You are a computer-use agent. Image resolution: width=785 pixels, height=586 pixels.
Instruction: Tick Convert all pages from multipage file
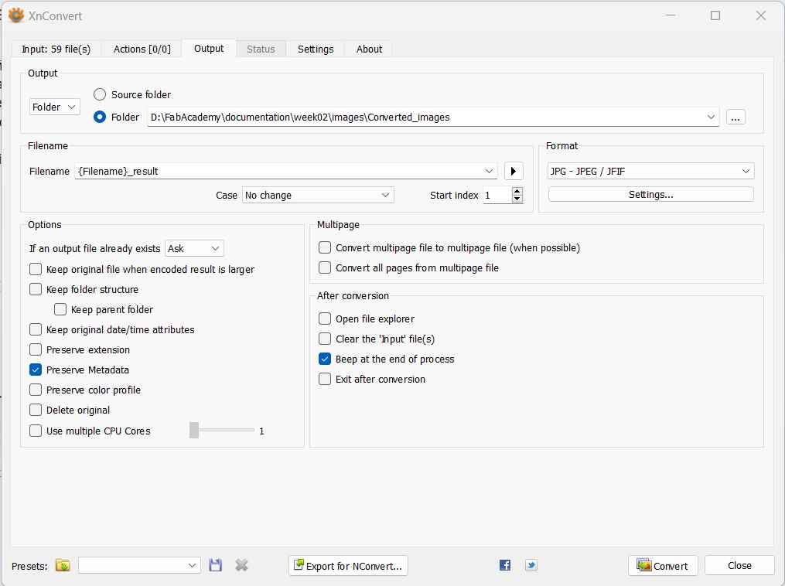click(325, 267)
